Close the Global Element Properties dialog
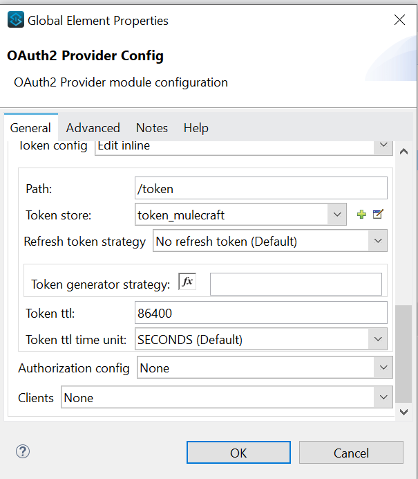 point(399,20)
